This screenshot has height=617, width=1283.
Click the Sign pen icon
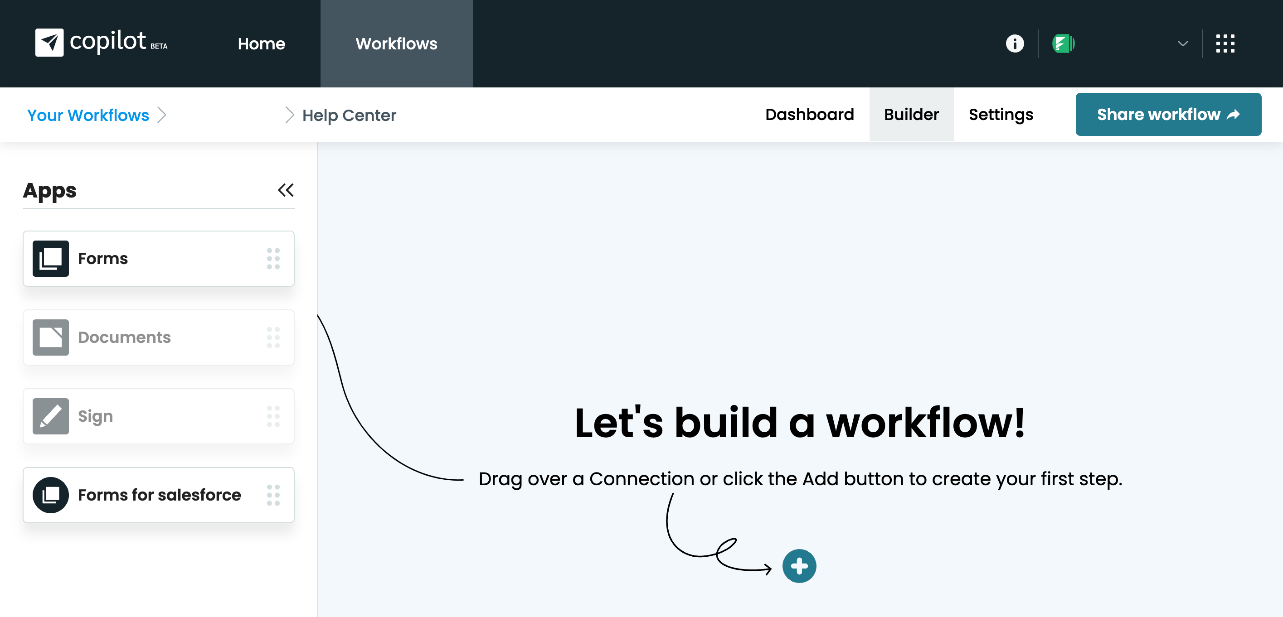pyautogui.click(x=51, y=416)
